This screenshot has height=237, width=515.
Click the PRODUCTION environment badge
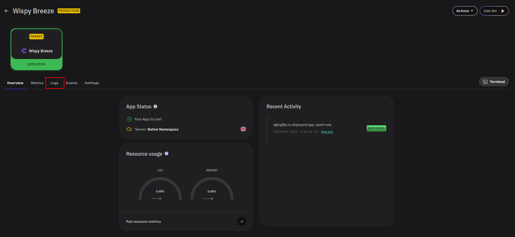69,11
